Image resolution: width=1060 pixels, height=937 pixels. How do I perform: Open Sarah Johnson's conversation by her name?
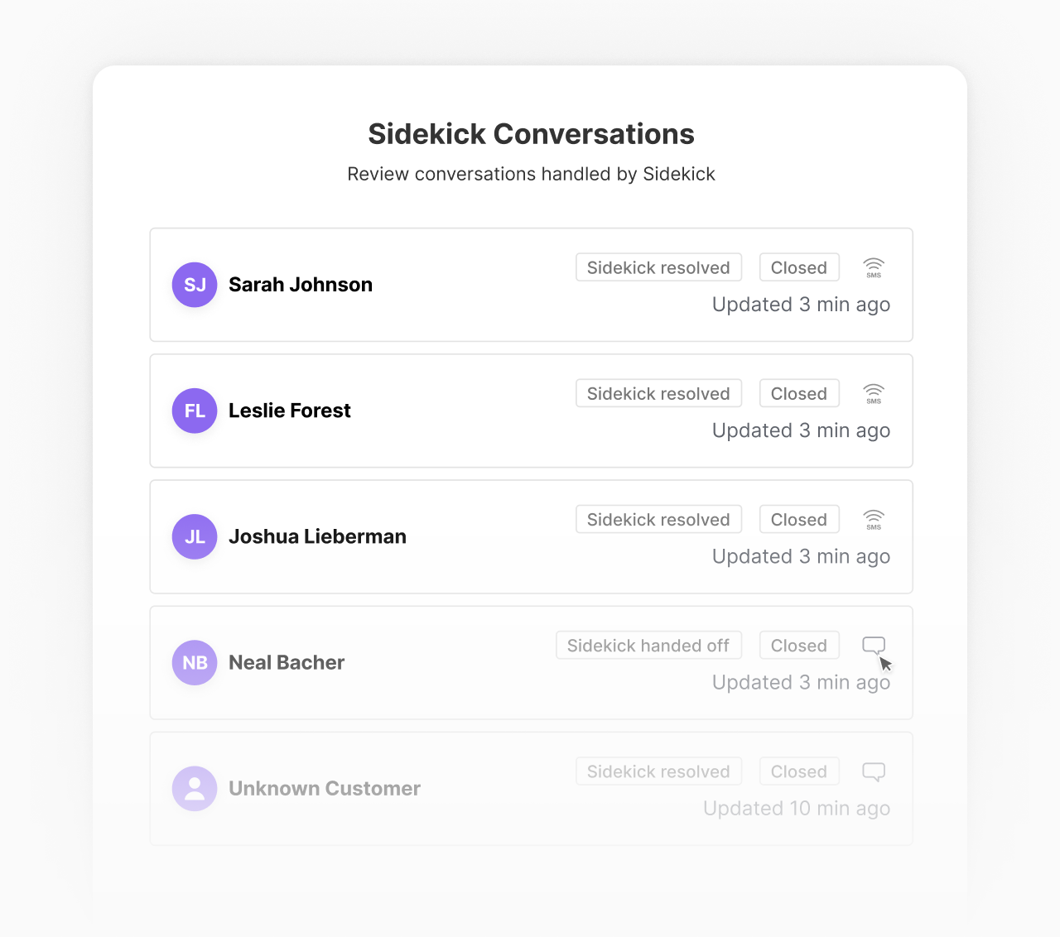point(301,285)
